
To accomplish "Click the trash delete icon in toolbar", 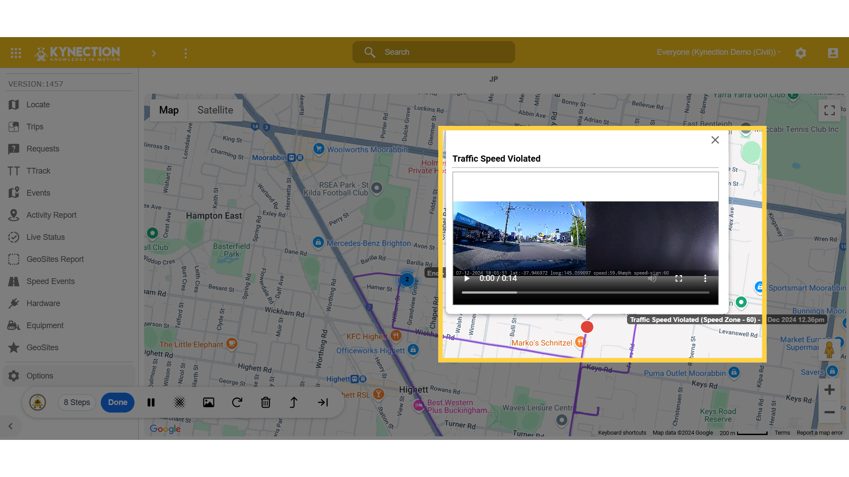I will tap(265, 402).
